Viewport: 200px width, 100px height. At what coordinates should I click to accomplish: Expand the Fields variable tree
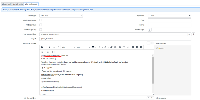point(157,48)
